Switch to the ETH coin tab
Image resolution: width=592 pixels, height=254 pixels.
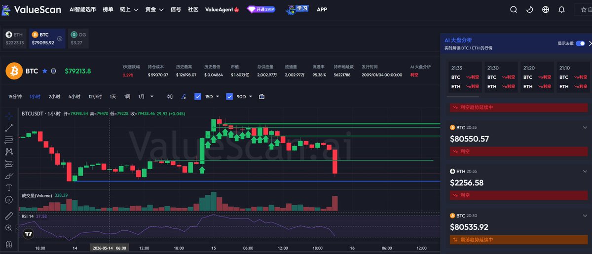click(x=14, y=38)
